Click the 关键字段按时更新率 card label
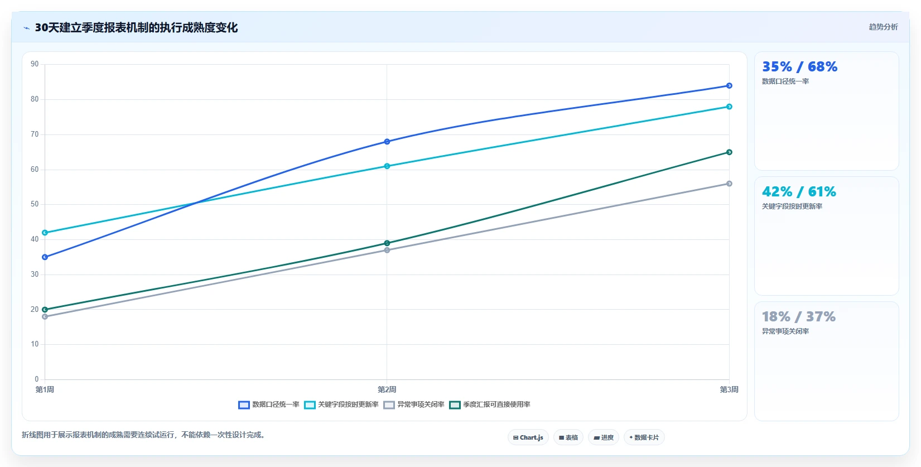This screenshot has height=467, width=921. pos(792,206)
